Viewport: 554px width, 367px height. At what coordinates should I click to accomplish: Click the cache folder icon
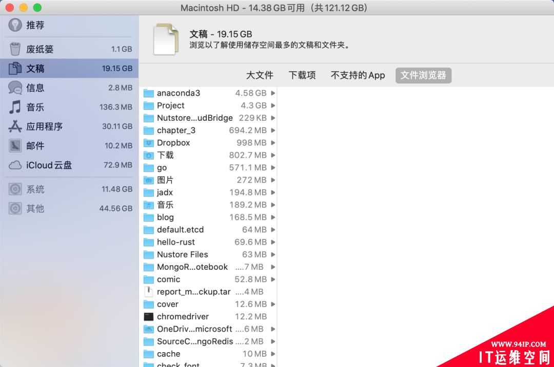(x=149, y=354)
